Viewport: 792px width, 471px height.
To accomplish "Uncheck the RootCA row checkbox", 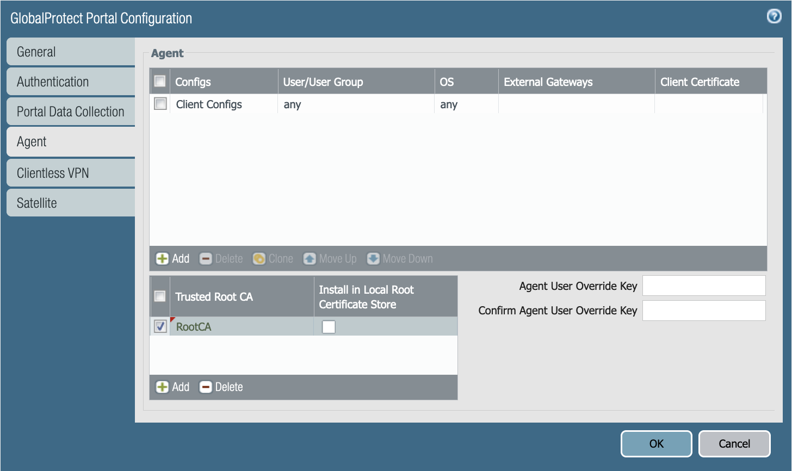I will point(160,326).
